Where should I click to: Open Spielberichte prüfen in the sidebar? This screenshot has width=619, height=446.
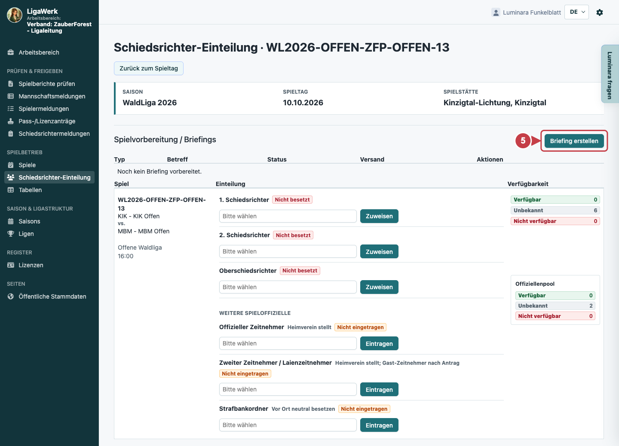click(49, 84)
